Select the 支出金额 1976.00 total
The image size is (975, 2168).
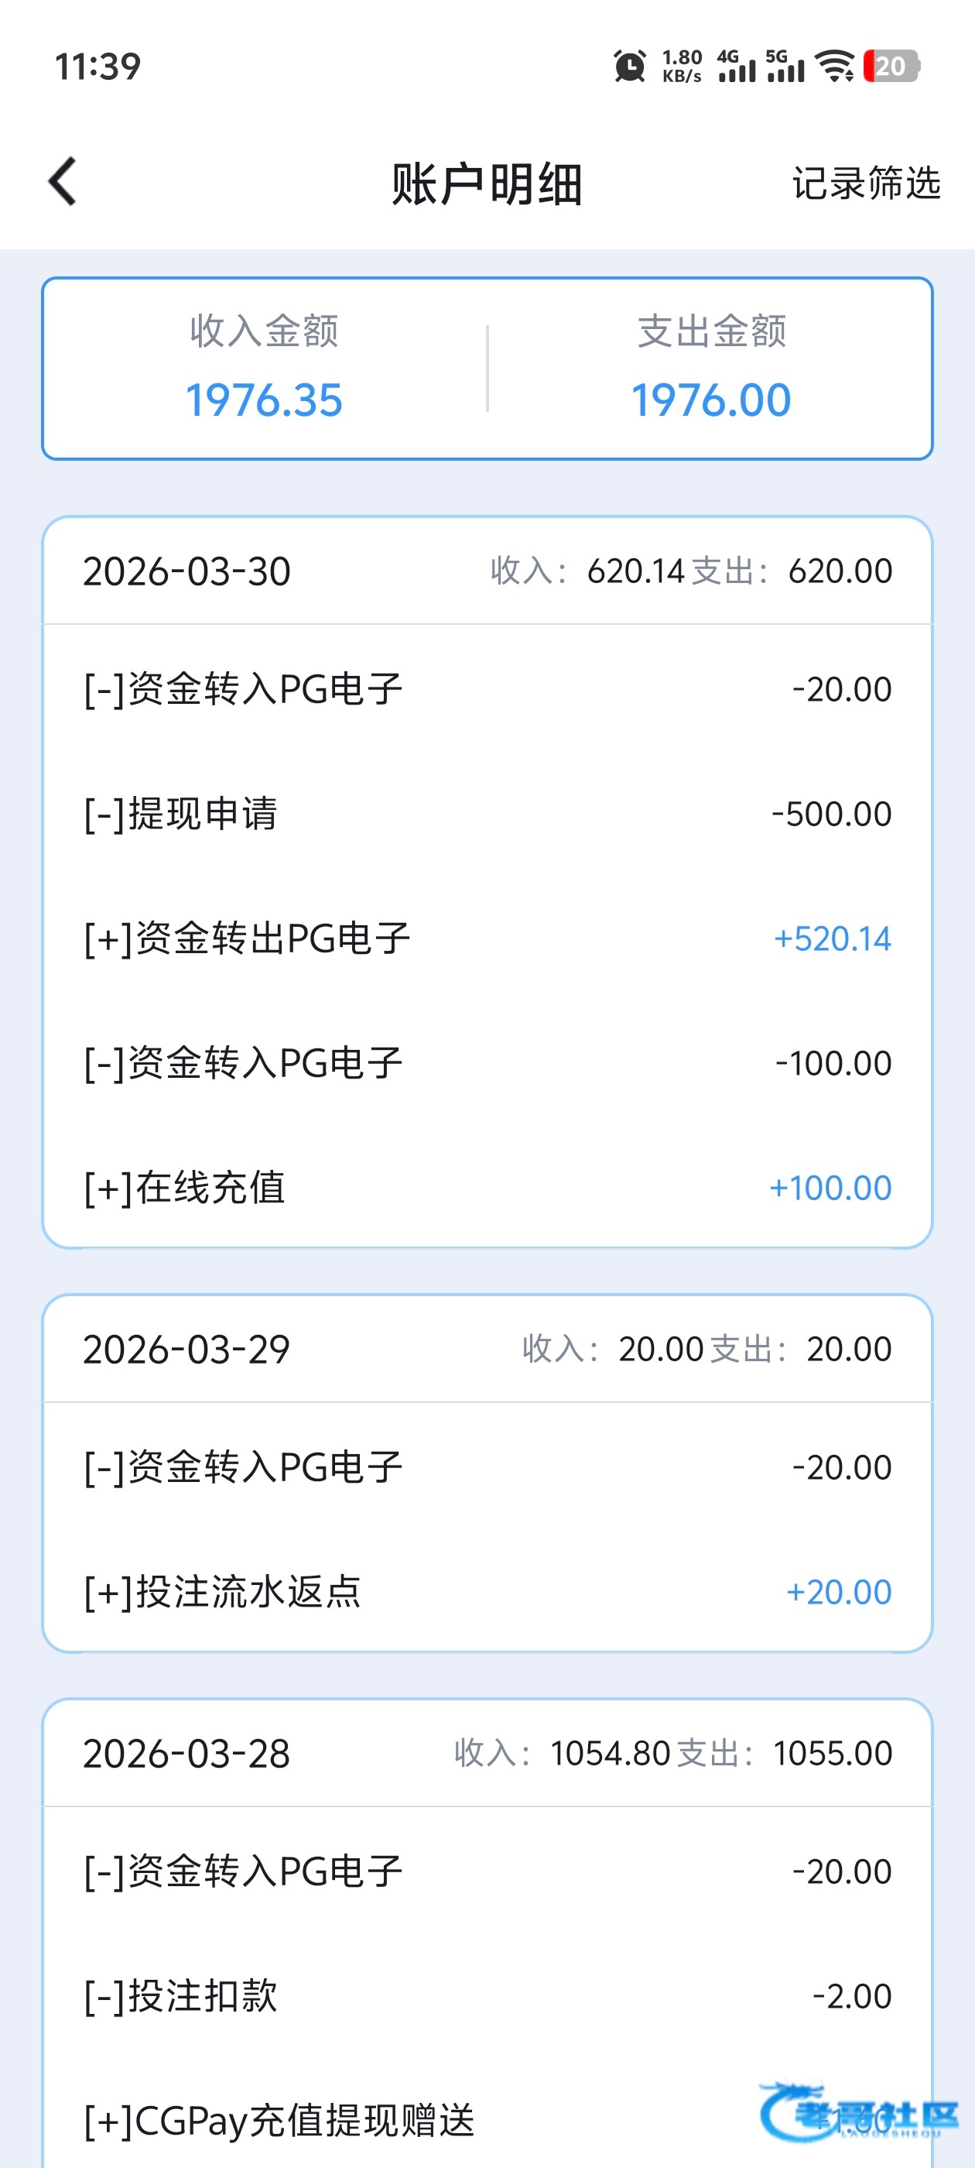point(711,369)
